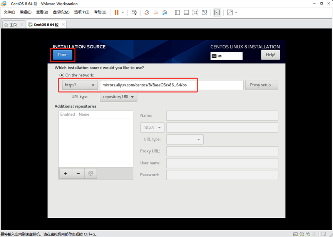Viewport: 333px width, 237px height.
Task: Click the message log note icon
Action: [324, 234]
